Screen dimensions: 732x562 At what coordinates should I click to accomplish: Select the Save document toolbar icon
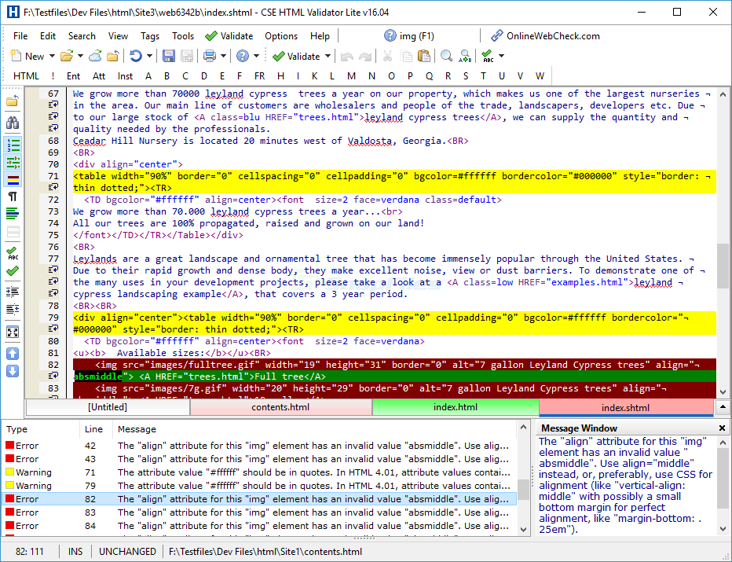(170, 56)
